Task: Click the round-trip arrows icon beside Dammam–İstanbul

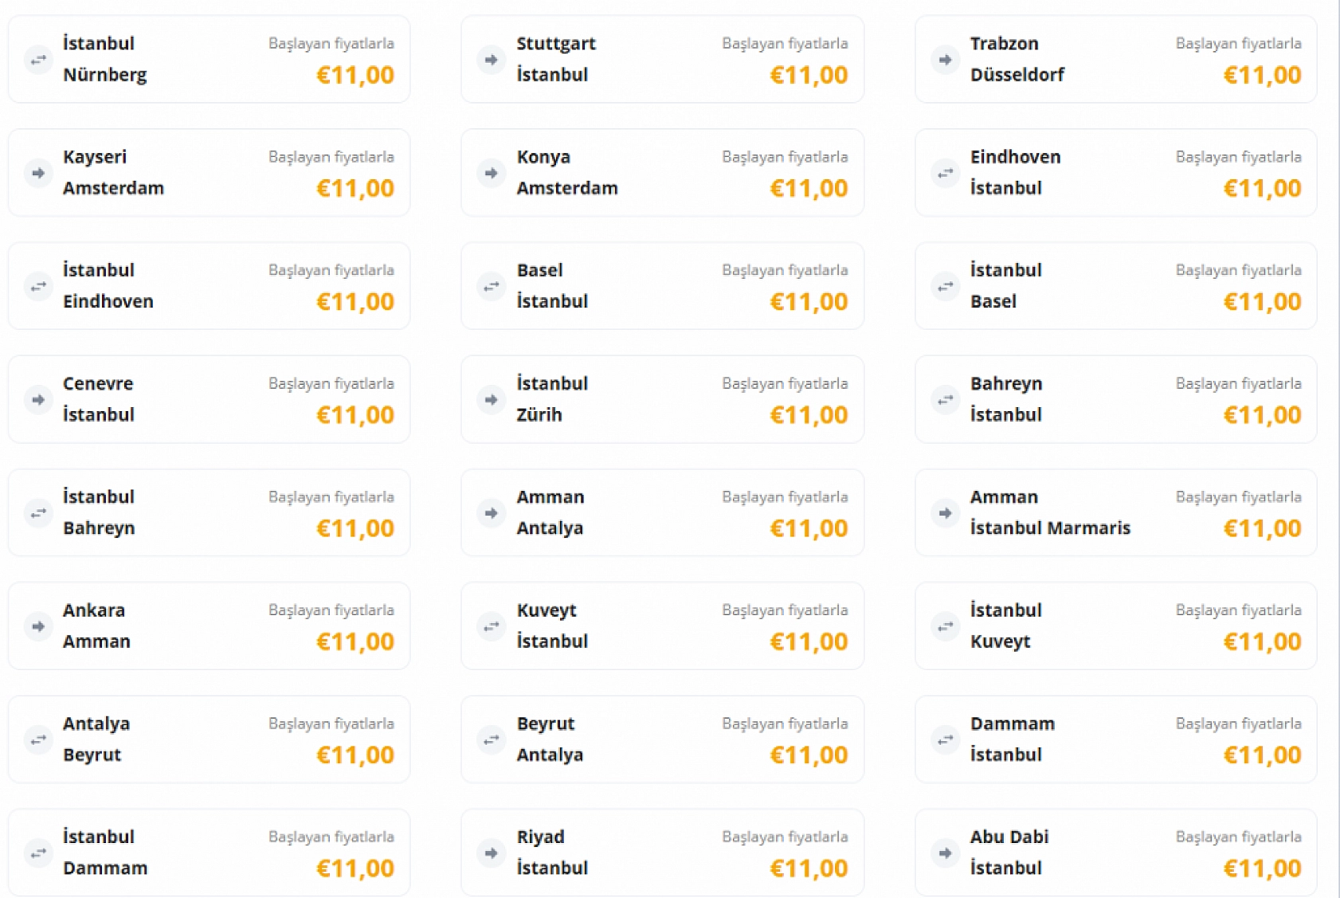Action: (x=945, y=739)
